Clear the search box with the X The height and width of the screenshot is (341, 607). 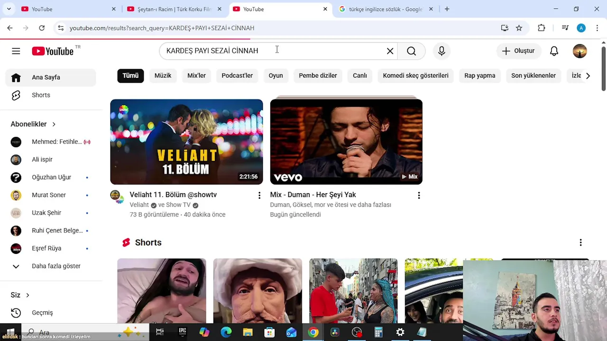pos(390,51)
